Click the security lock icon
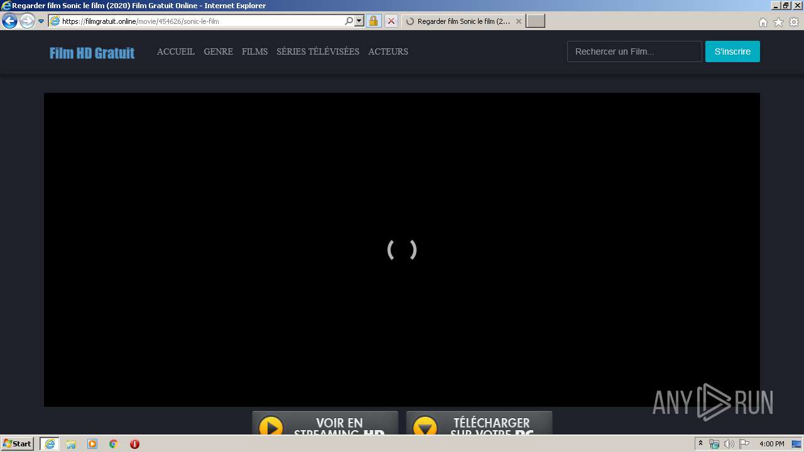804x452 pixels. pyautogui.click(x=373, y=21)
